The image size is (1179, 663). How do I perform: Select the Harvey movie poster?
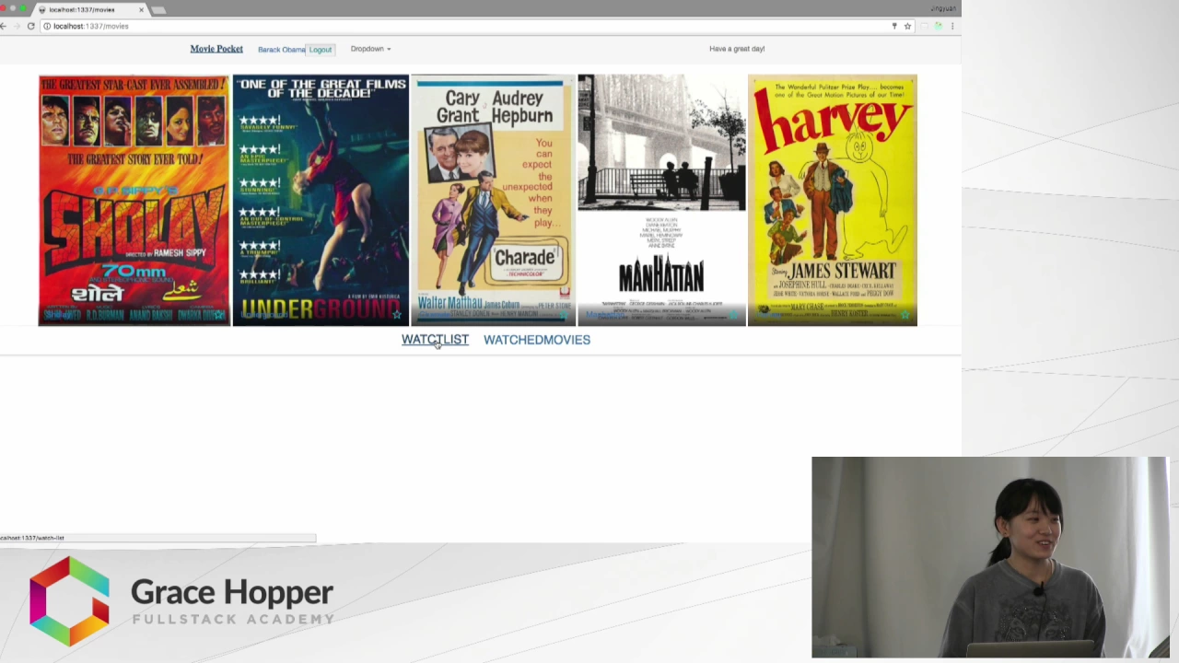click(833, 201)
